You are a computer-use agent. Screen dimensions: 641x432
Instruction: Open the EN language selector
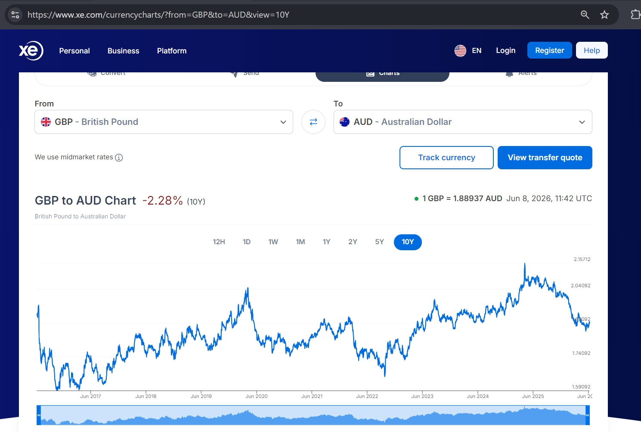[x=477, y=51]
